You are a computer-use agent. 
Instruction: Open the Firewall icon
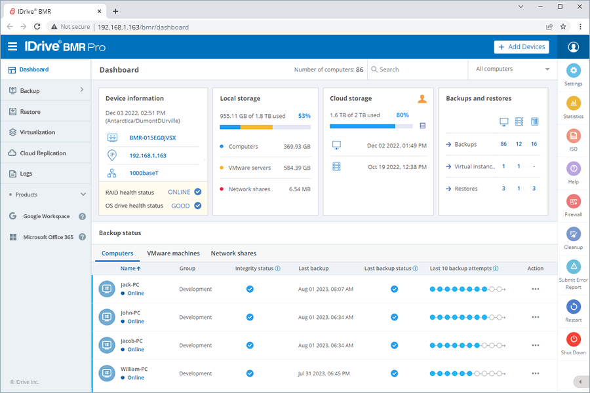point(573,202)
